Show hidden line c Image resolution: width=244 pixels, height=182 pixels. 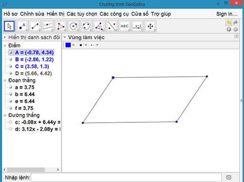point(10,122)
